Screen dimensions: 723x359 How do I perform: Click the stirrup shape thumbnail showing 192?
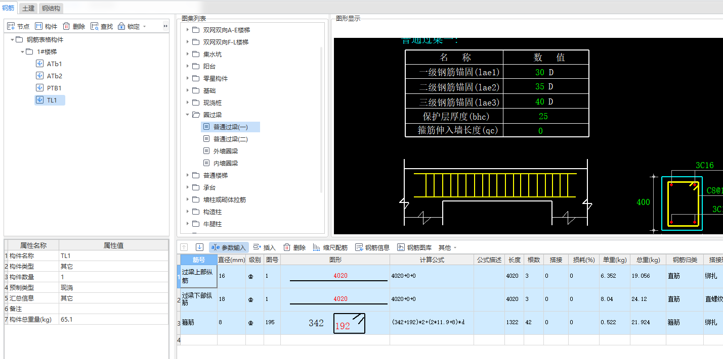(x=349, y=324)
